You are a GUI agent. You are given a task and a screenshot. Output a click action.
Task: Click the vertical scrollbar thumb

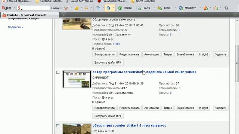click(x=237, y=63)
